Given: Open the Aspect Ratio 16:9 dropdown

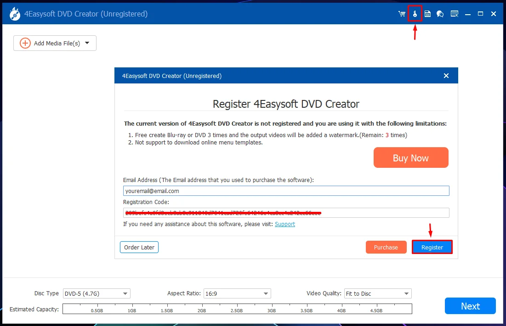Looking at the screenshot, I should pyautogui.click(x=237, y=293).
